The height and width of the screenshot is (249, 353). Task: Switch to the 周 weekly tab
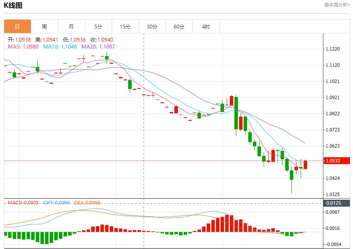tap(44, 27)
